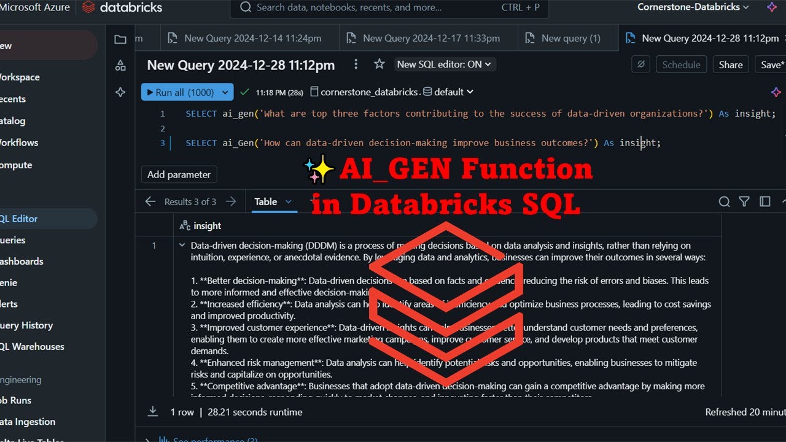
Task: Open the Table visualization dropdown arrow
Action: 288,201
